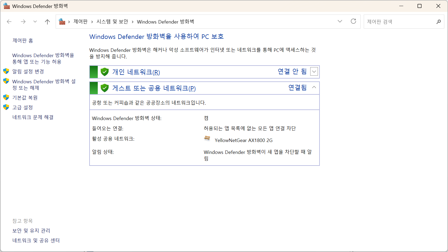This screenshot has width=448, height=252.
Task: Expand chevron after 제어판 breadcrumb
Action: (x=92, y=22)
